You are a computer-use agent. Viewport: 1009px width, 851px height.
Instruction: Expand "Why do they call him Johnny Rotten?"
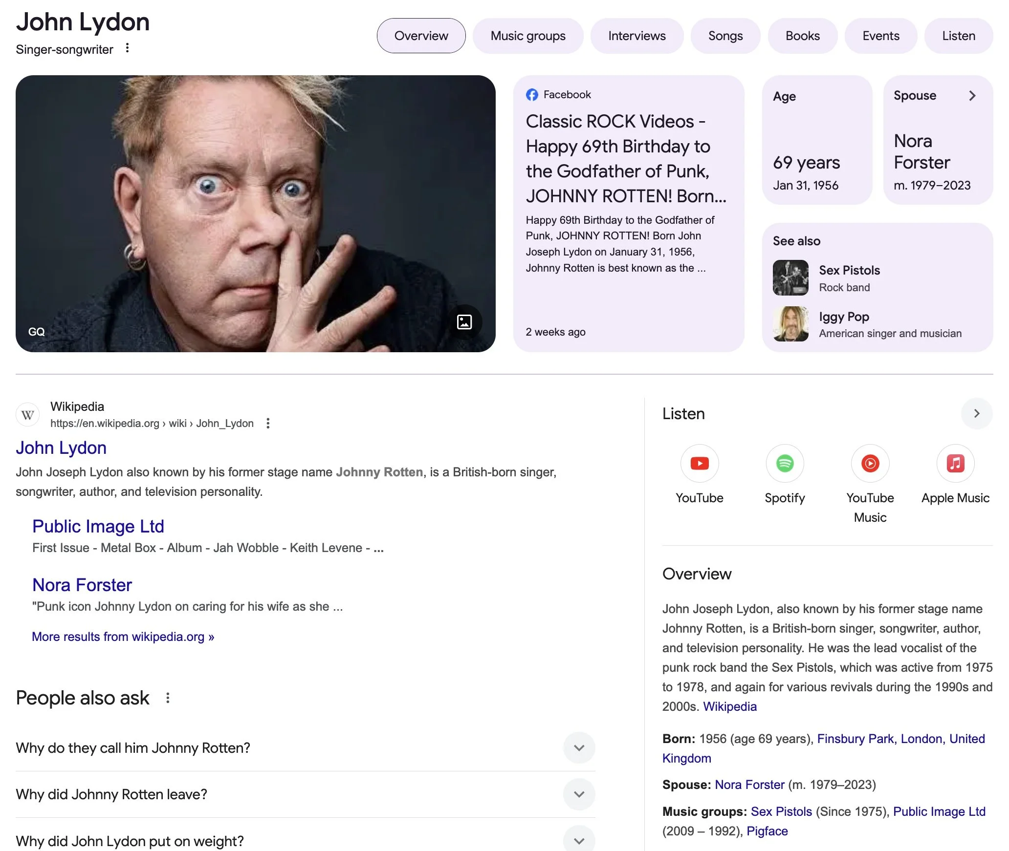pyautogui.click(x=579, y=748)
